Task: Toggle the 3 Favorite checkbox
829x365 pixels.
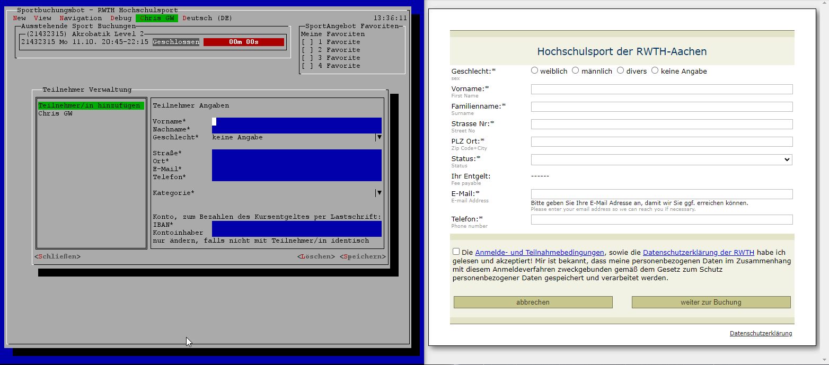Action: click(x=307, y=58)
